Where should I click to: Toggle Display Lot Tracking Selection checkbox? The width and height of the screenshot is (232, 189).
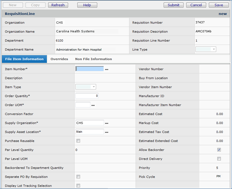click(x=78, y=186)
